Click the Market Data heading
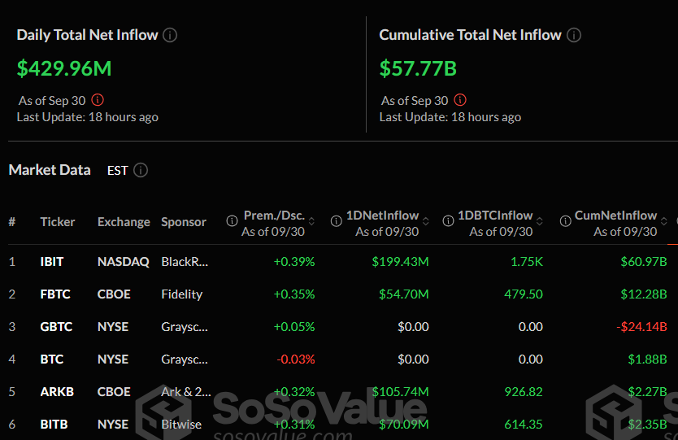 tap(50, 170)
